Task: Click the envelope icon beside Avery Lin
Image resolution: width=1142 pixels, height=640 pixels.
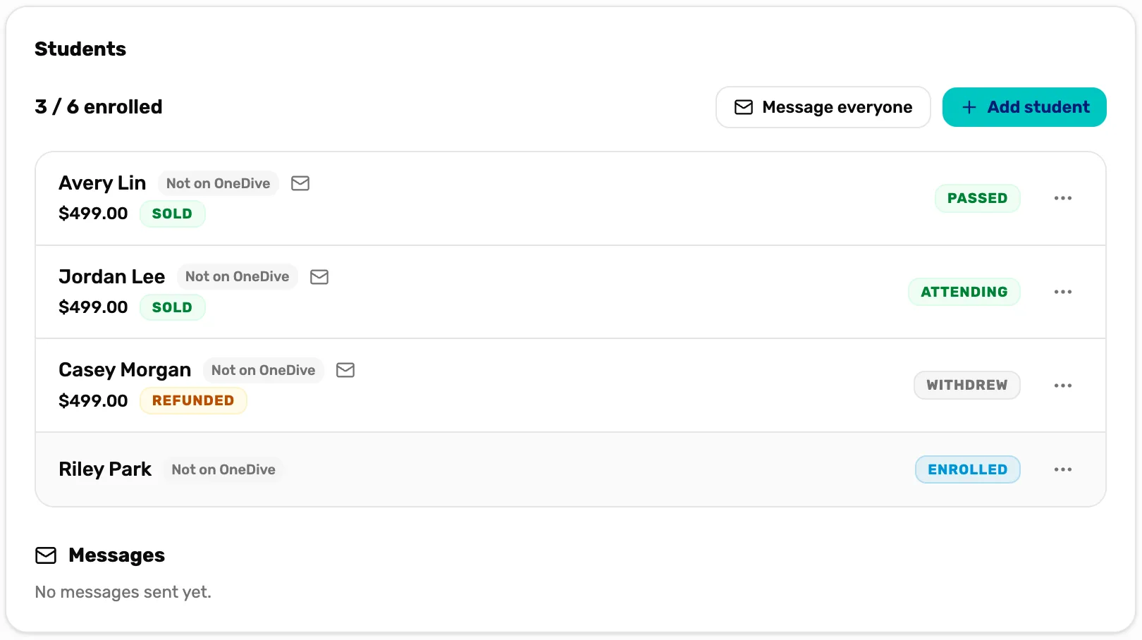Action: tap(300, 183)
